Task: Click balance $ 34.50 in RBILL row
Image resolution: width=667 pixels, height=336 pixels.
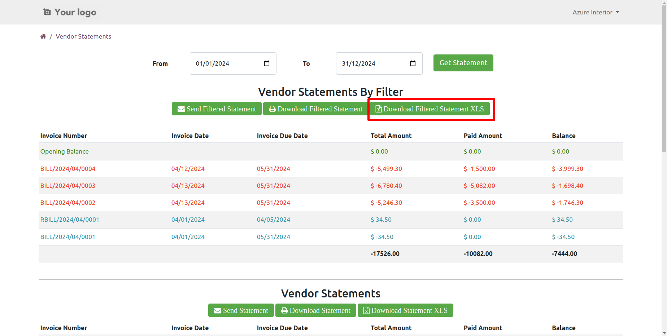Action: pyautogui.click(x=562, y=220)
